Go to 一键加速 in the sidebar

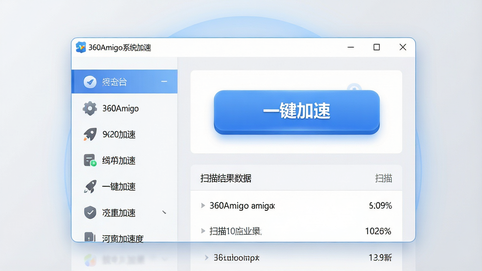click(x=124, y=186)
